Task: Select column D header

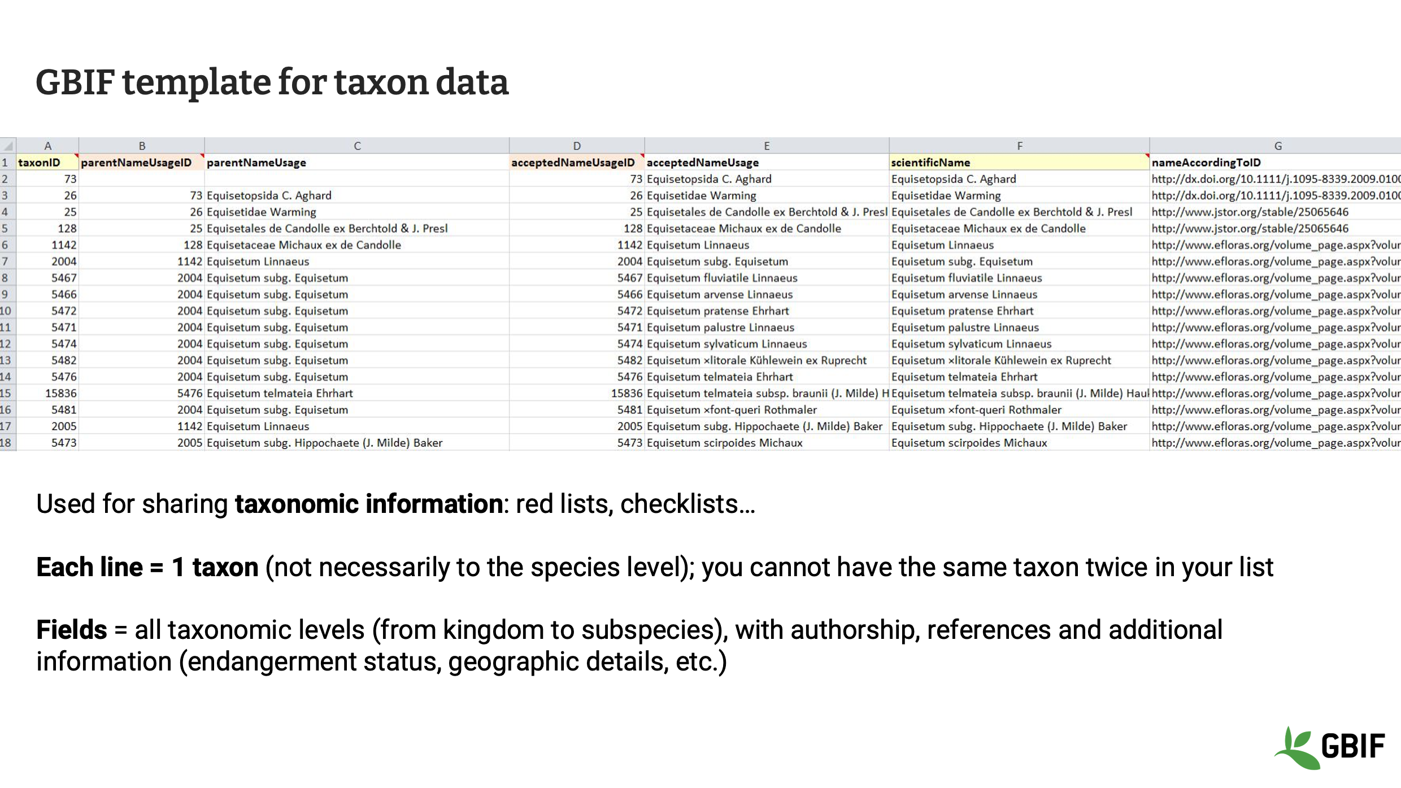Action: (x=577, y=146)
